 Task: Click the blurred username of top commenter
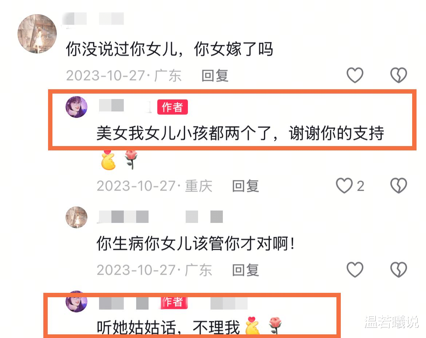click(x=94, y=19)
